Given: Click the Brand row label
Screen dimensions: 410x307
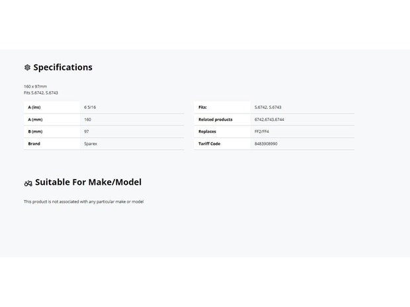Looking at the screenshot, I should click(x=34, y=144).
